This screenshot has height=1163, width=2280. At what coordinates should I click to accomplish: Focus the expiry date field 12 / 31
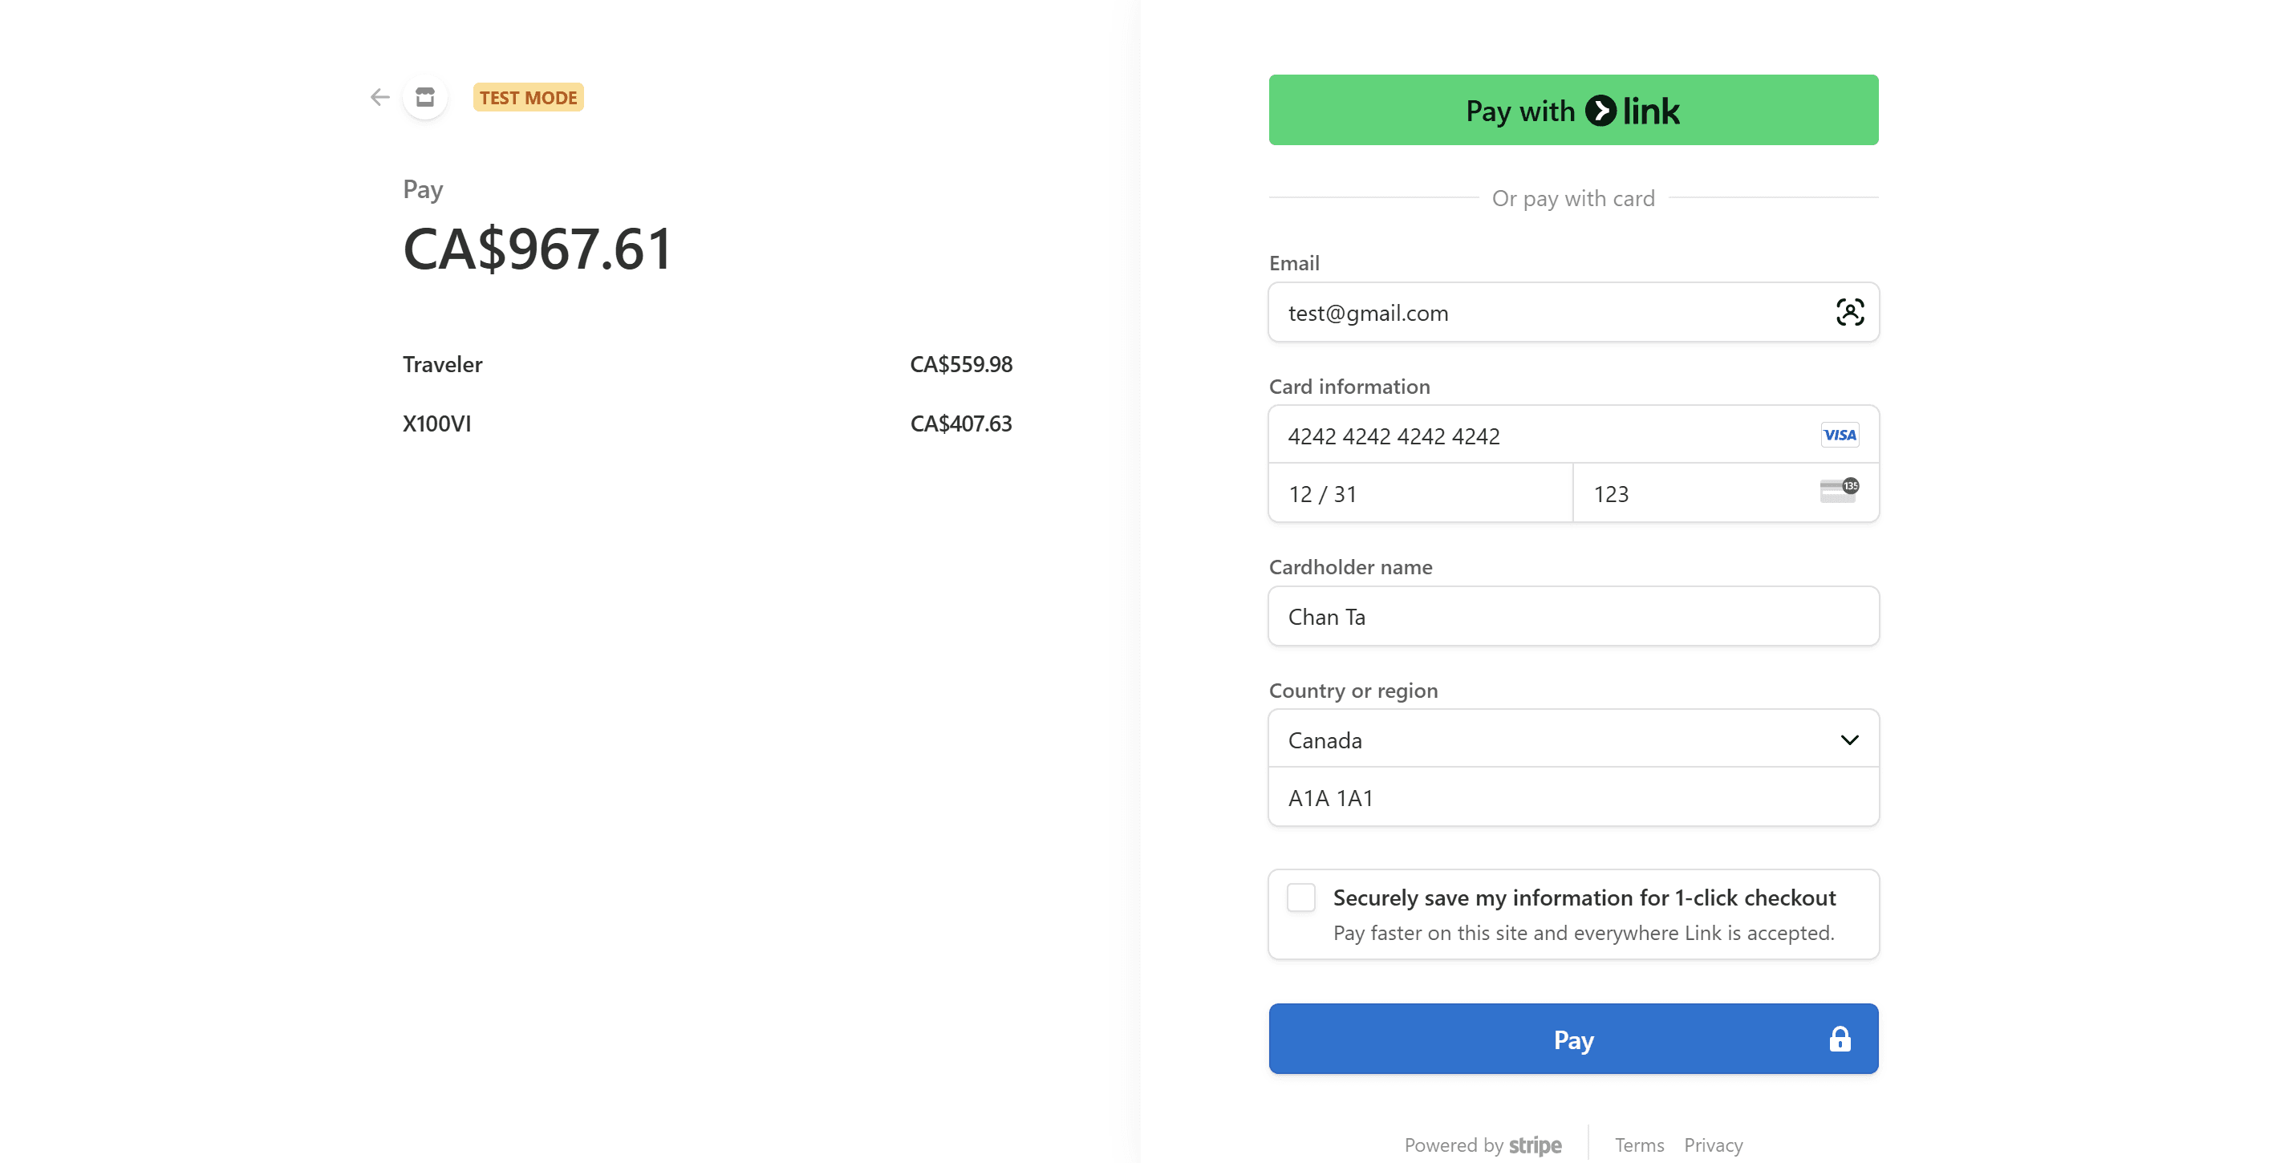[1420, 494]
